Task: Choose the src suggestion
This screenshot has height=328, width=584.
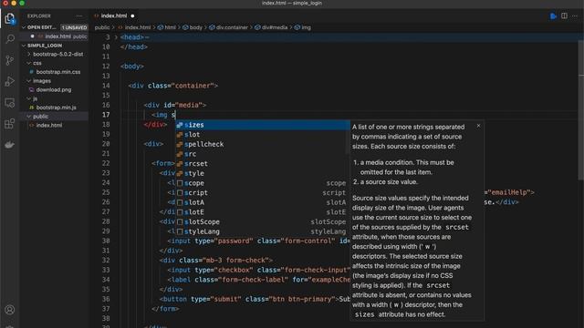Action: [x=263, y=154]
